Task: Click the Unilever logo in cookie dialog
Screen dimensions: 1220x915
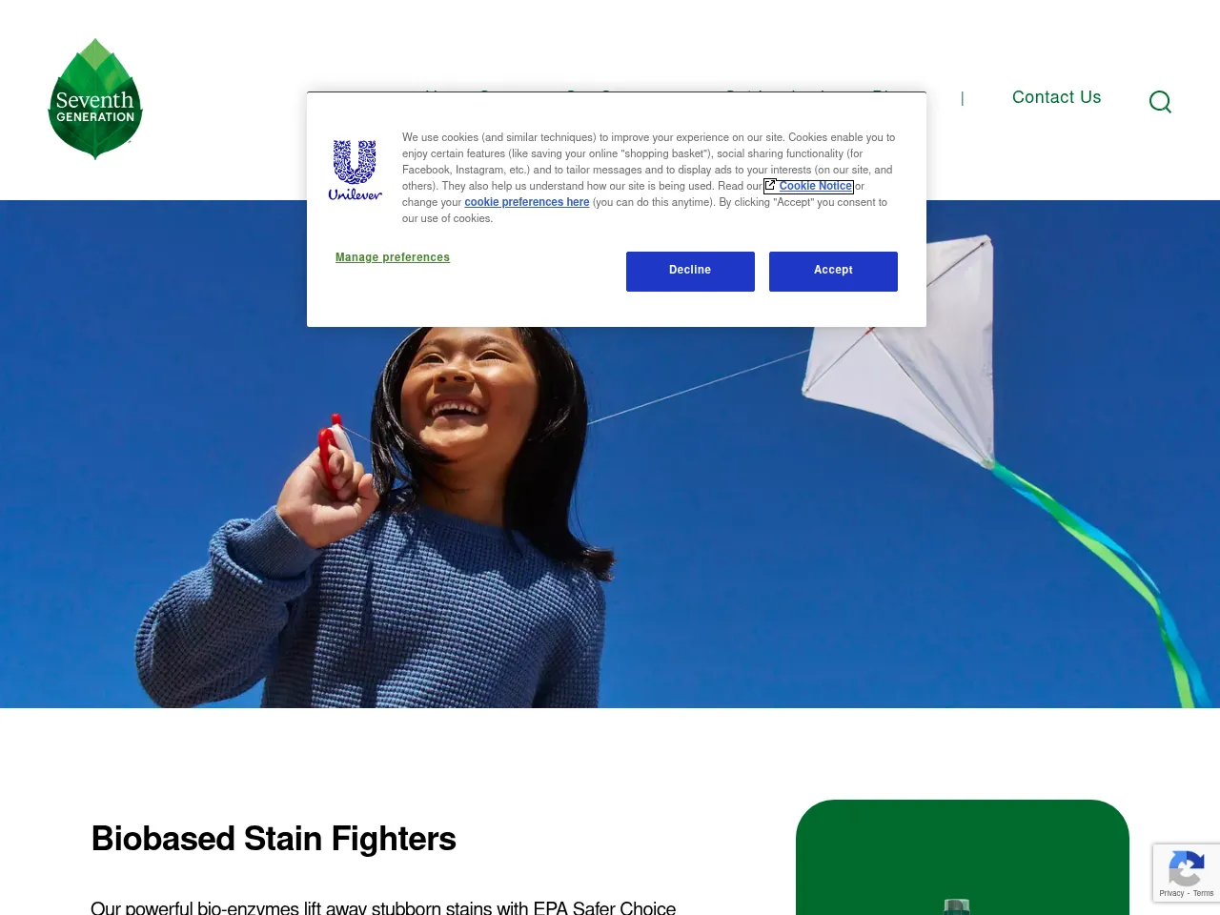Action: [x=355, y=171]
